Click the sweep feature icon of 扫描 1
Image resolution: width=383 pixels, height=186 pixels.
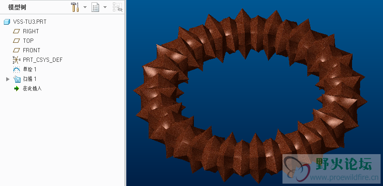pos(17,79)
